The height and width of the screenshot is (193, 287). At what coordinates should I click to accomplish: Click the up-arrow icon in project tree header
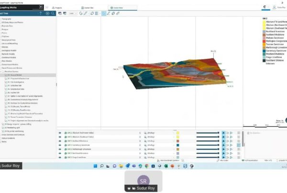point(41,13)
